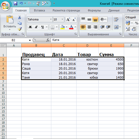This screenshot has width=139, height=139.
Task: Click the Cut scissors icon
Action: tap(20, 17)
